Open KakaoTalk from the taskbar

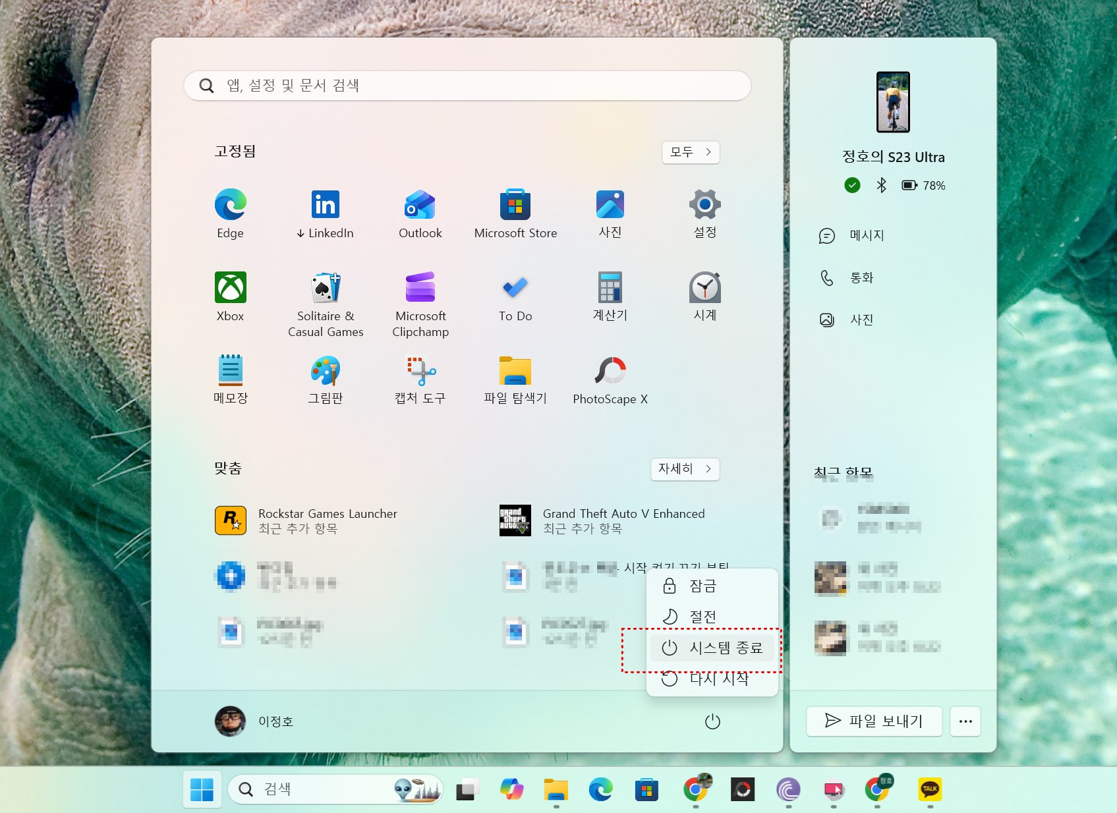coord(930,789)
